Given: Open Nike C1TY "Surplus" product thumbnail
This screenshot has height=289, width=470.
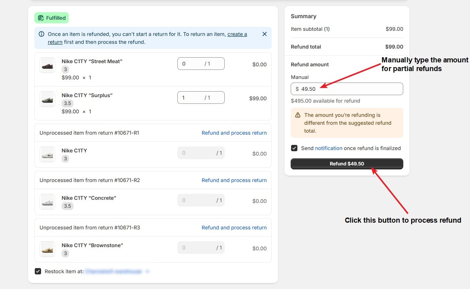Looking at the screenshot, I should pos(47,99).
